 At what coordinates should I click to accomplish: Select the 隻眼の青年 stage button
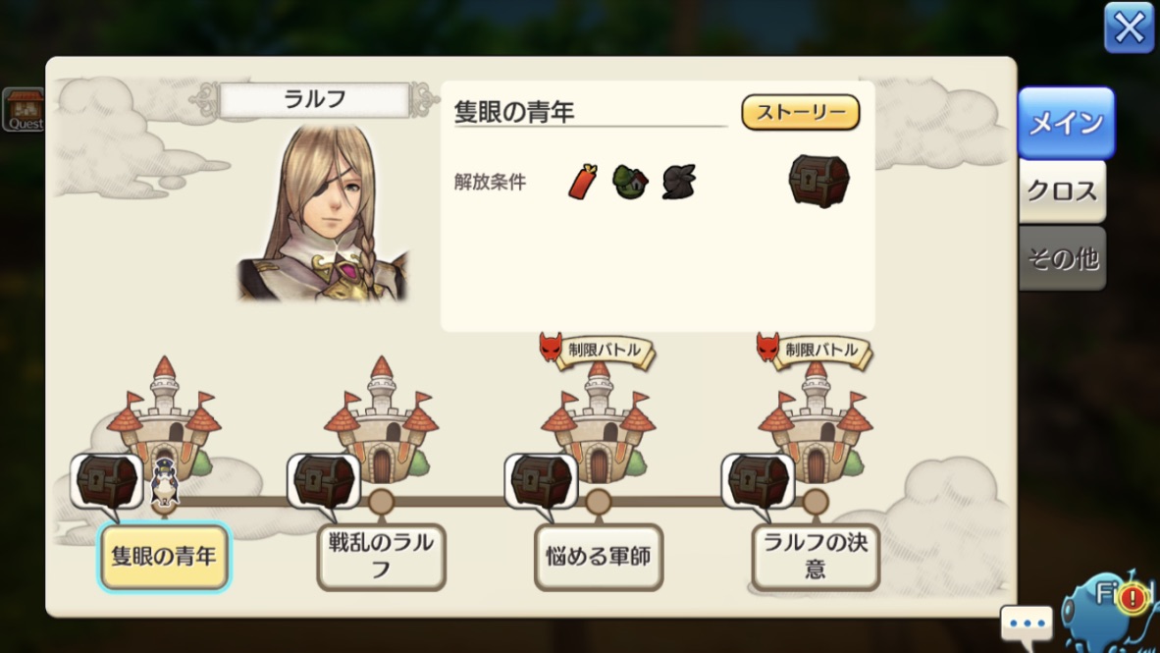click(x=164, y=557)
